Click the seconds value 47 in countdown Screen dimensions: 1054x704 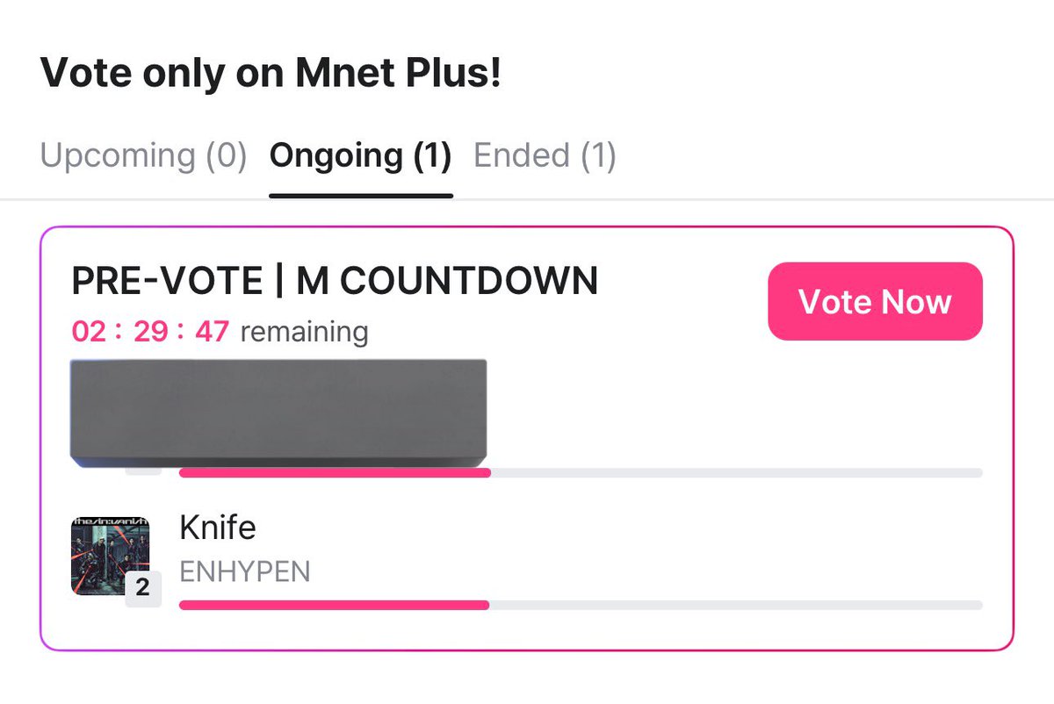212,332
